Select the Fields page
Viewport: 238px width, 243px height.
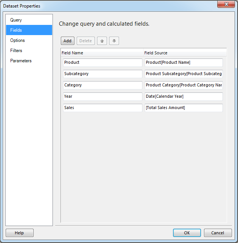tap(16, 30)
